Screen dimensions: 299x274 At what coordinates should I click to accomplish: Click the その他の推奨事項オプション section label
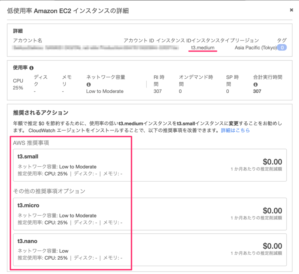tap(49, 191)
